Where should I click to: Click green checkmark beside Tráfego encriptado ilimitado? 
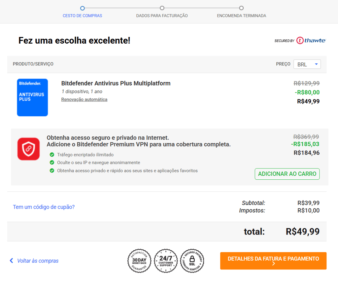tap(52, 155)
